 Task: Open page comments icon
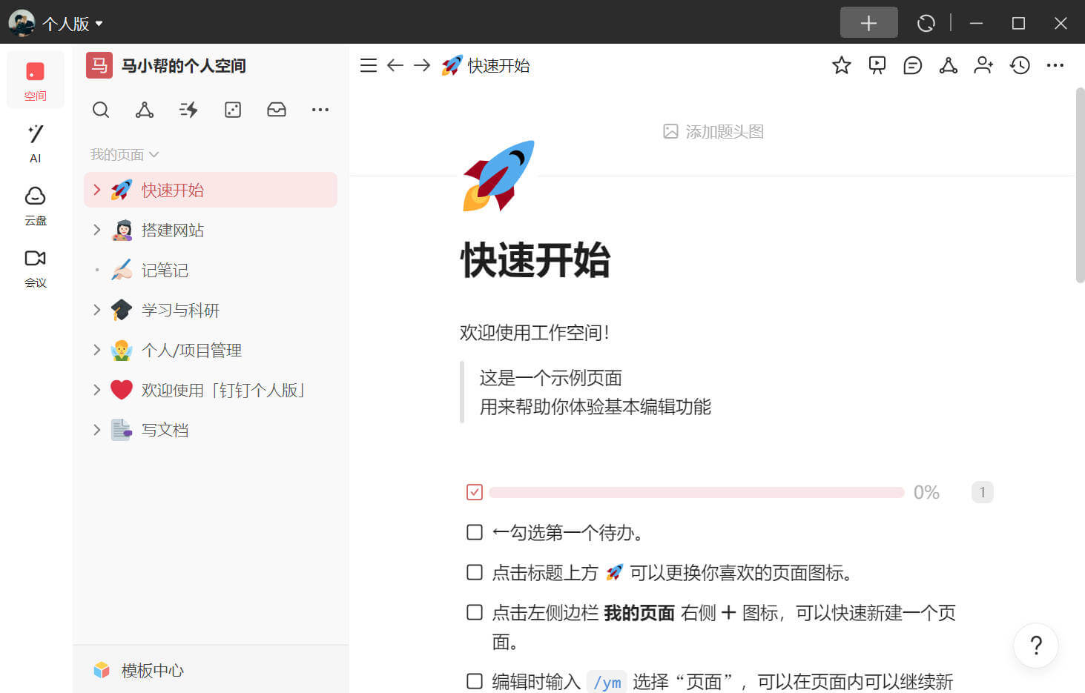(x=913, y=65)
